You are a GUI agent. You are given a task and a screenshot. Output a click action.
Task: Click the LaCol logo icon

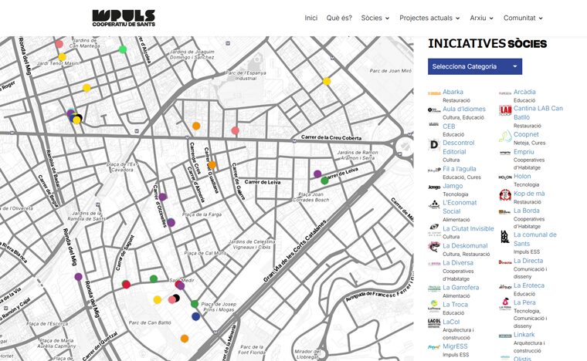tap(434, 323)
